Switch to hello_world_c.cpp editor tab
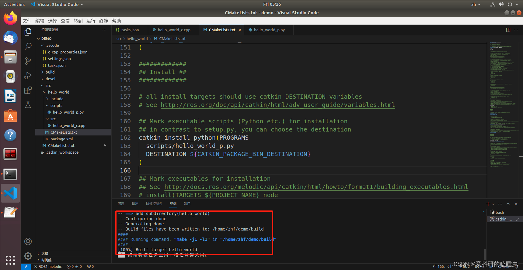Image resolution: width=523 pixels, height=270 pixels. coord(174,30)
